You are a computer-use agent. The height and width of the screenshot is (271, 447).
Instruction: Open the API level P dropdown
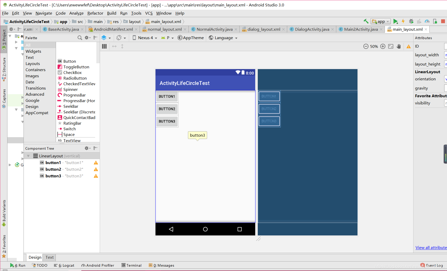pos(167,38)
